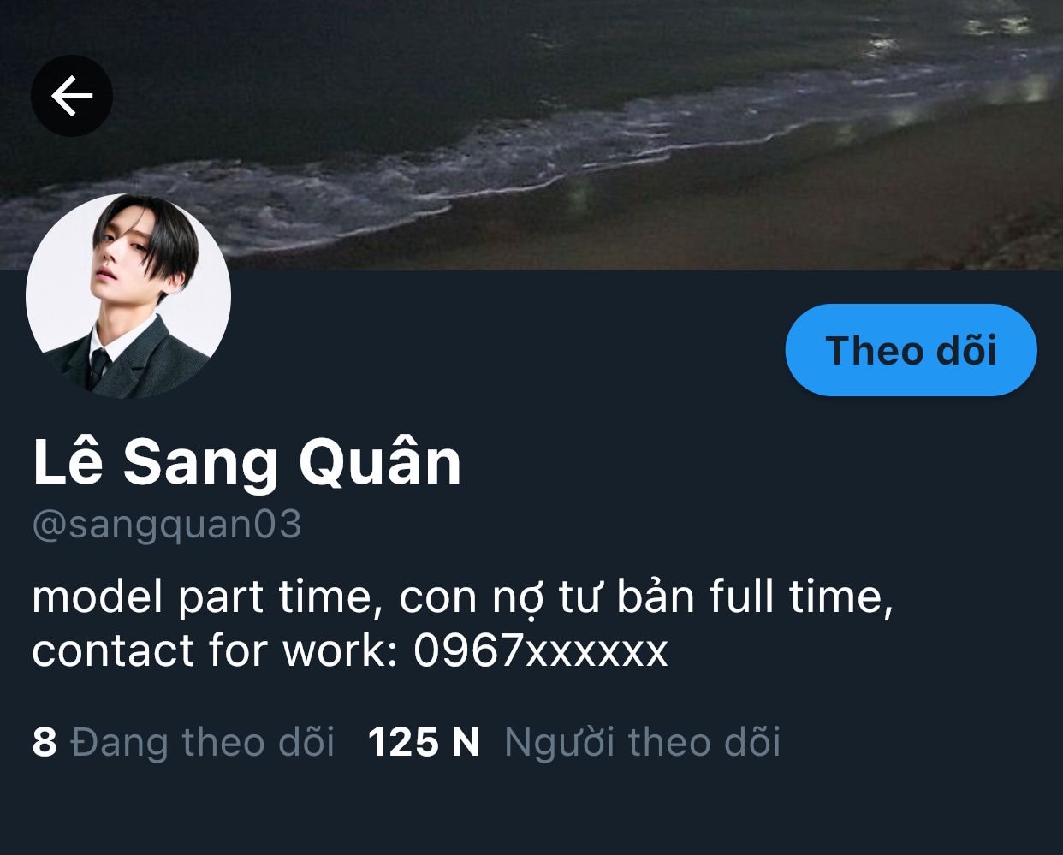Tap the 'Đang theo dõi' label
This screenshot has width=1063, height=855.
click(203, 742)
